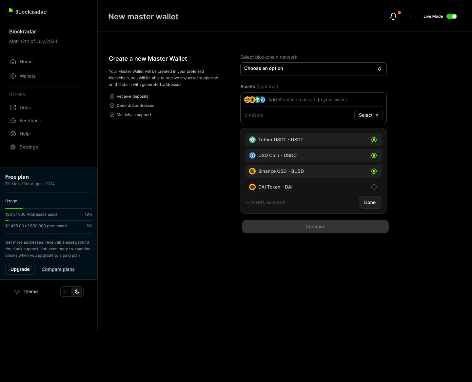Open Help in sidebar
This screenshot has width=472, height=382.
coord(25,134)
